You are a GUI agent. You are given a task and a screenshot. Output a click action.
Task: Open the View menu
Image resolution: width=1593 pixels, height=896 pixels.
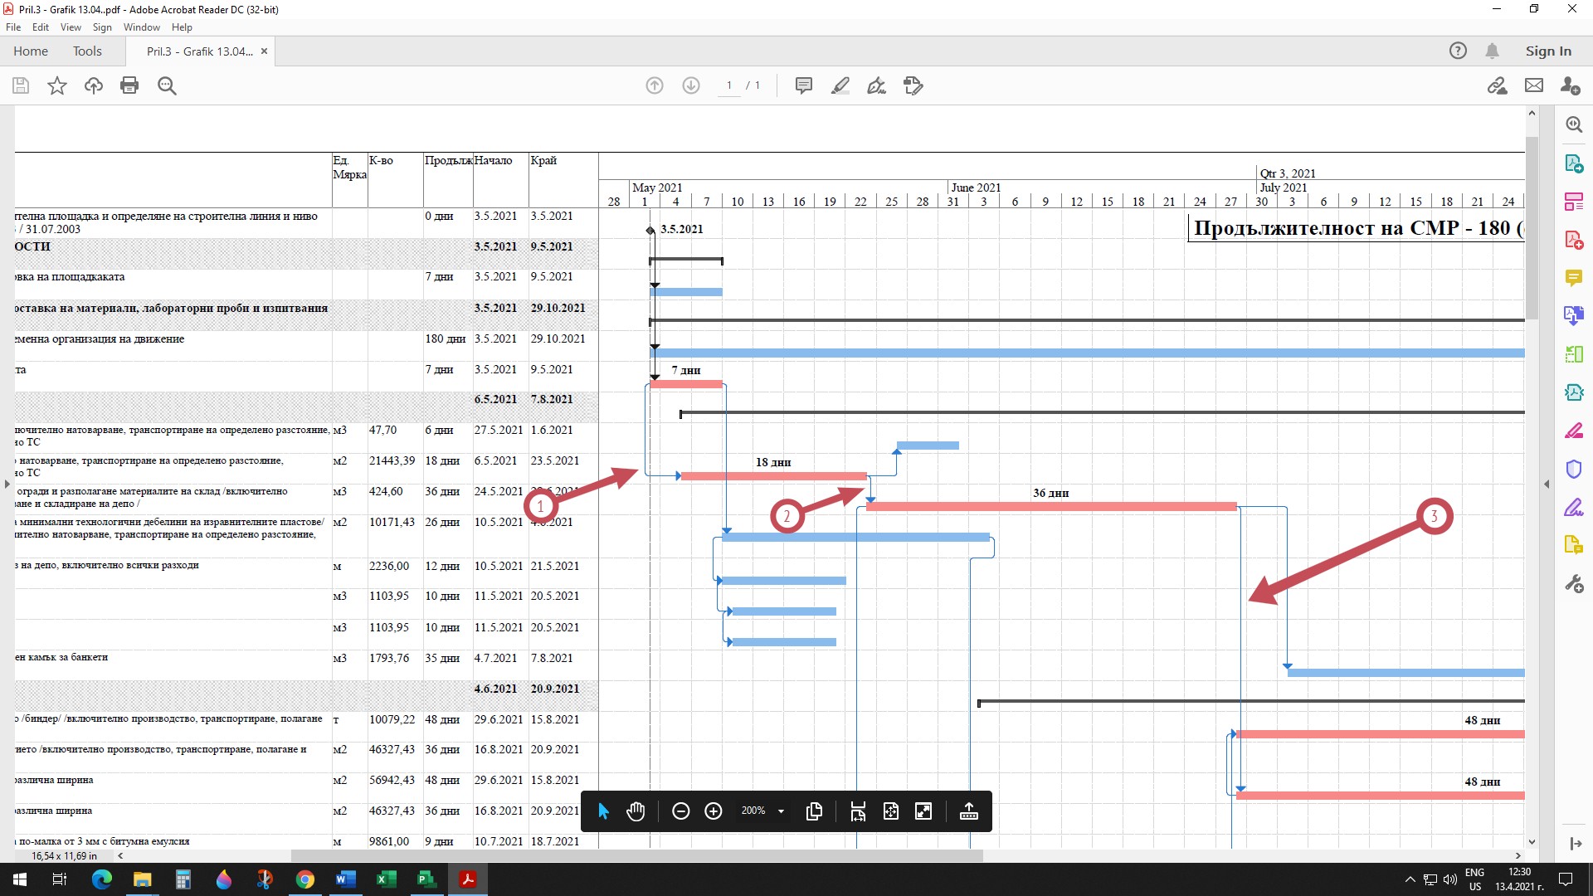[71, 27]
